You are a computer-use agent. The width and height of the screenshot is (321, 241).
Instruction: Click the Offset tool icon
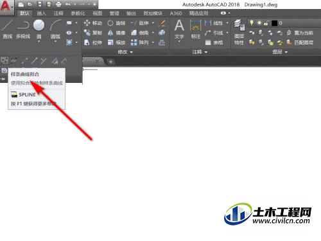tap(162, 42)
